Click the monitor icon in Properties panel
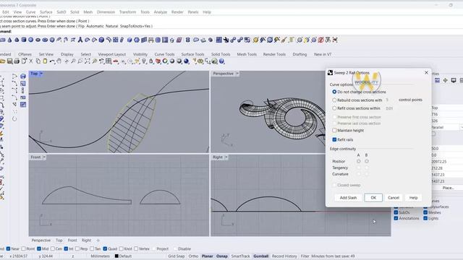This screenshot has height=260, width=463. click(x=454, y=80)
